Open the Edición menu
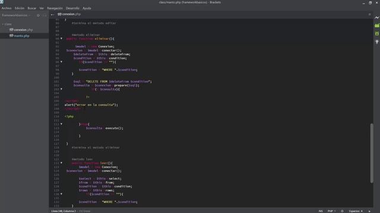This screenshot has height=213, width=380. pyautogui.click(x=20, y=8)
